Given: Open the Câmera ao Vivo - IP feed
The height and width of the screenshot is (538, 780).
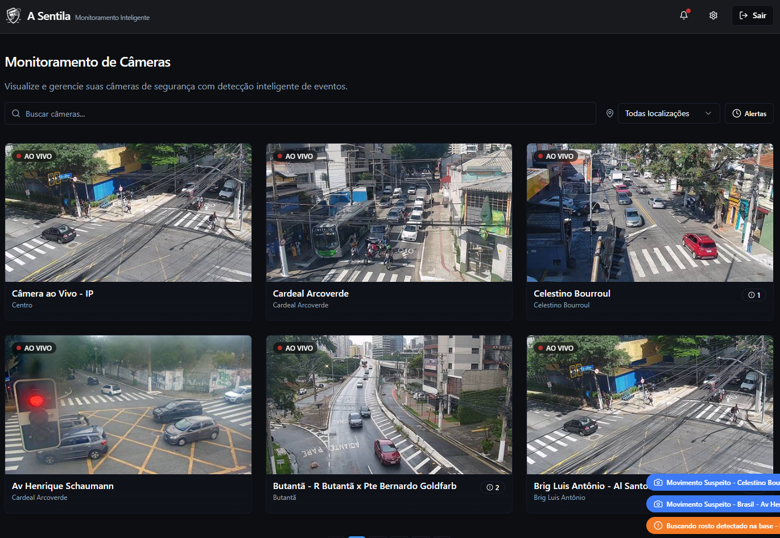Looking at the screenshot, I should click(x=128, y=213).
